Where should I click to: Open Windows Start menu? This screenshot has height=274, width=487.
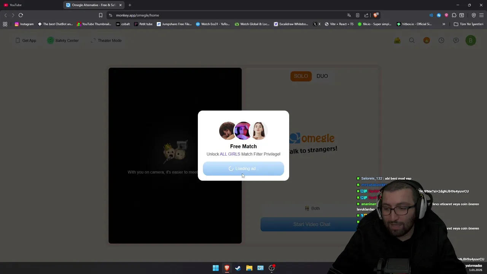(x=216, y=268)
